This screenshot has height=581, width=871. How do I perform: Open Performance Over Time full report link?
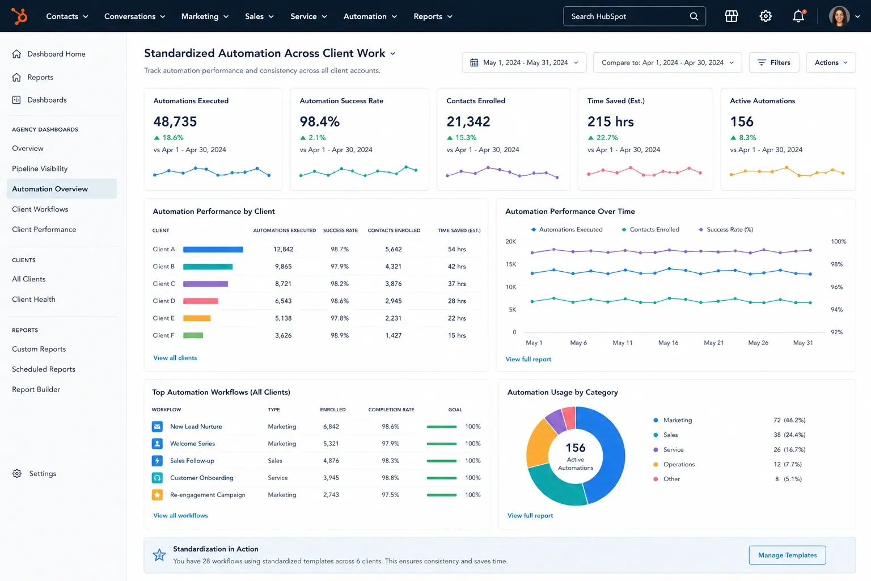[x=528, y=359]
